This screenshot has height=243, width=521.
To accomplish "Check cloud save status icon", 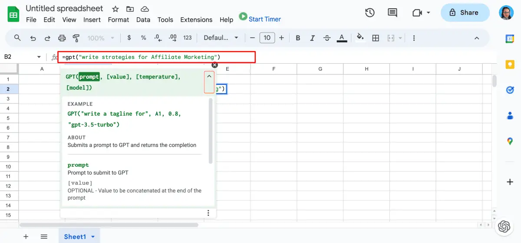I will pyautogui.click(x=145, y=9).
